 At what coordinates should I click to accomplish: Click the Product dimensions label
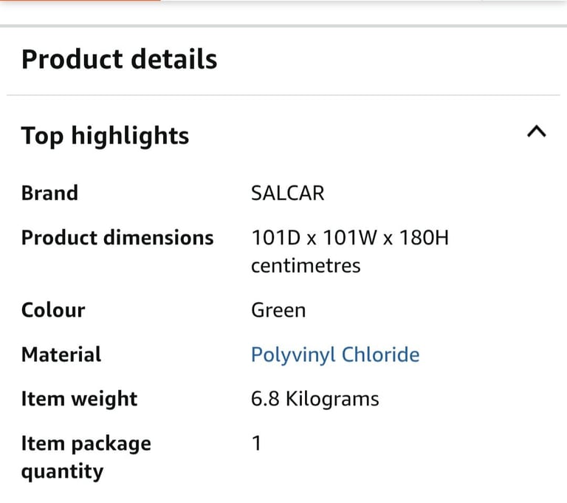[x=117, y=238]
